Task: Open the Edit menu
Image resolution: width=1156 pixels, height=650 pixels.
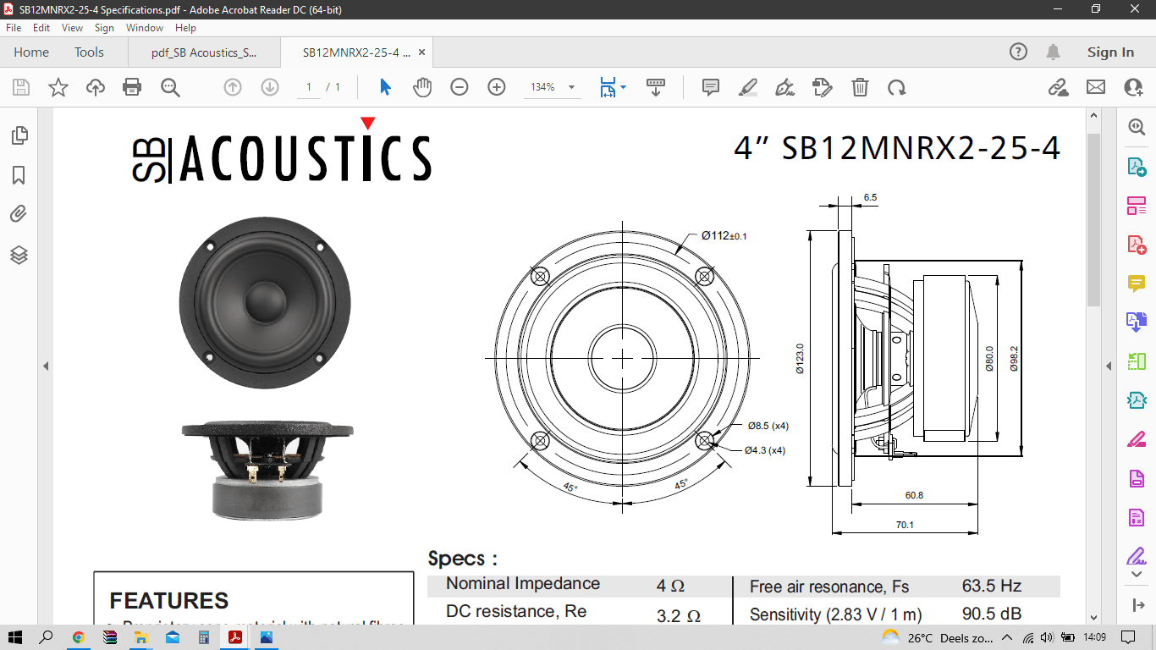Action: (41, 28)
